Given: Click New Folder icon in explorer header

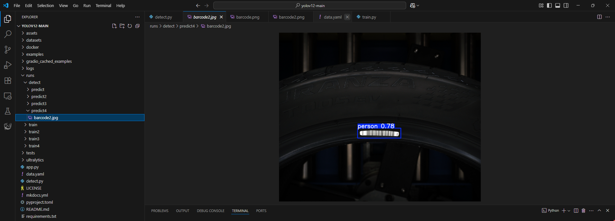Looking at the screenshot, I should point(122,26).
